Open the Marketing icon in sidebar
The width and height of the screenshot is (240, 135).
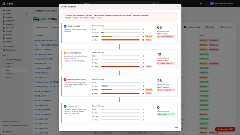(4, 24)
